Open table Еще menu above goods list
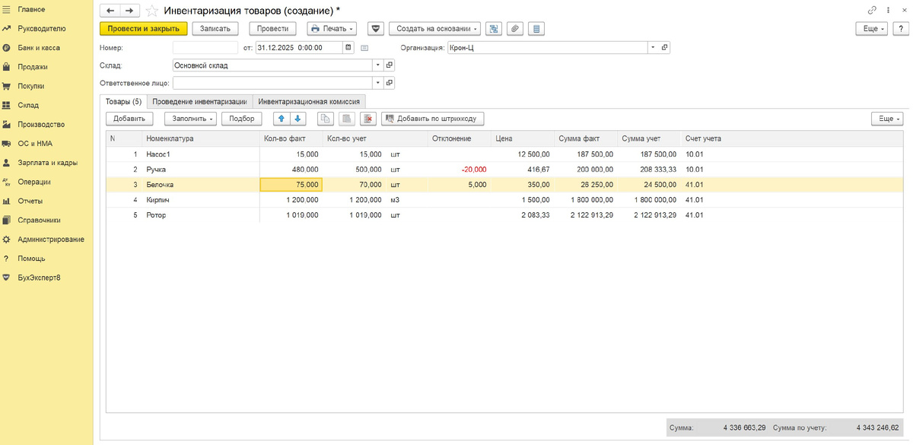This screenshot has height=445, width=913. 887,119
